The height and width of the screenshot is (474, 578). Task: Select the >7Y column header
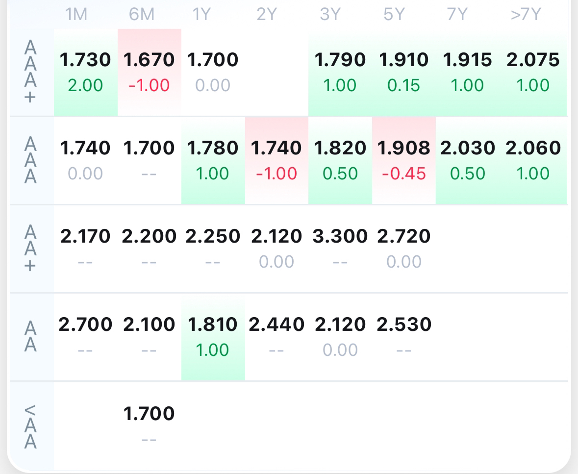[526, 15]
